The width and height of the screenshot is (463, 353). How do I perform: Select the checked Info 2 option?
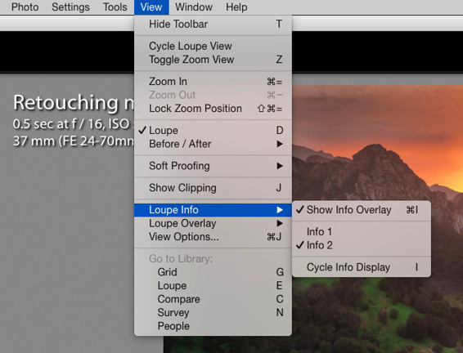pos(362,245)
